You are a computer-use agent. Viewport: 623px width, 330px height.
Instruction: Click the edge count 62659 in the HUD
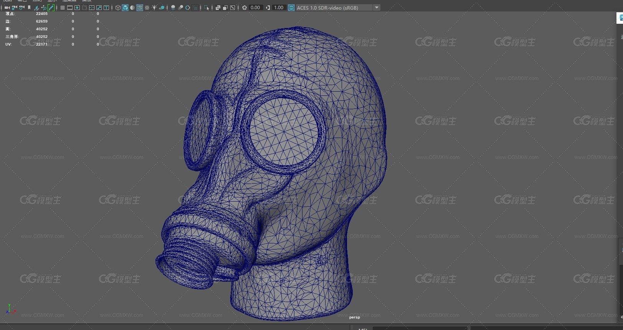tap(42, 21)
